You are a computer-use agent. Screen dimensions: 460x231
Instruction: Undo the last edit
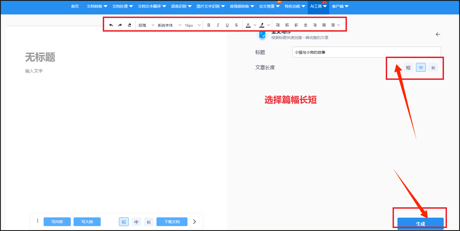pos(111,25)
